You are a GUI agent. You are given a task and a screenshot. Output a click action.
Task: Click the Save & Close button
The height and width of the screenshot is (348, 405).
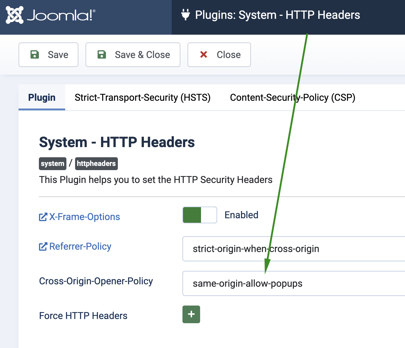(x=133, y=55)
